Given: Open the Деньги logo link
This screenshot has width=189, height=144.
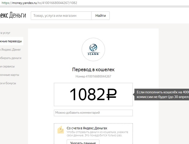Looking at the screenshot, I should point(13,15).
